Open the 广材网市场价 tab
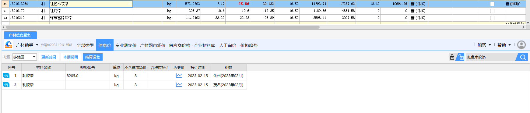 pyautogui.click(x=153, y=45)
